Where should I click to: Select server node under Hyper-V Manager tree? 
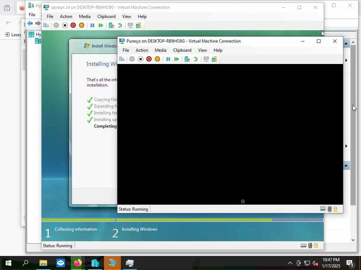coord(38,41)
